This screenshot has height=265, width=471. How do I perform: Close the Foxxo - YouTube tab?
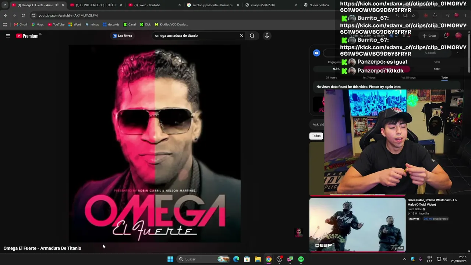[180, 5]
